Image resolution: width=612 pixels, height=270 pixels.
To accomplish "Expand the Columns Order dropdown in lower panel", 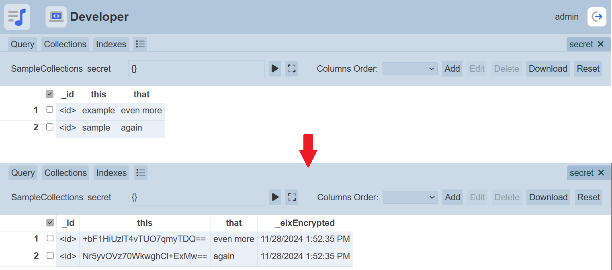I will pyautogui.click(x=410, y=197).
